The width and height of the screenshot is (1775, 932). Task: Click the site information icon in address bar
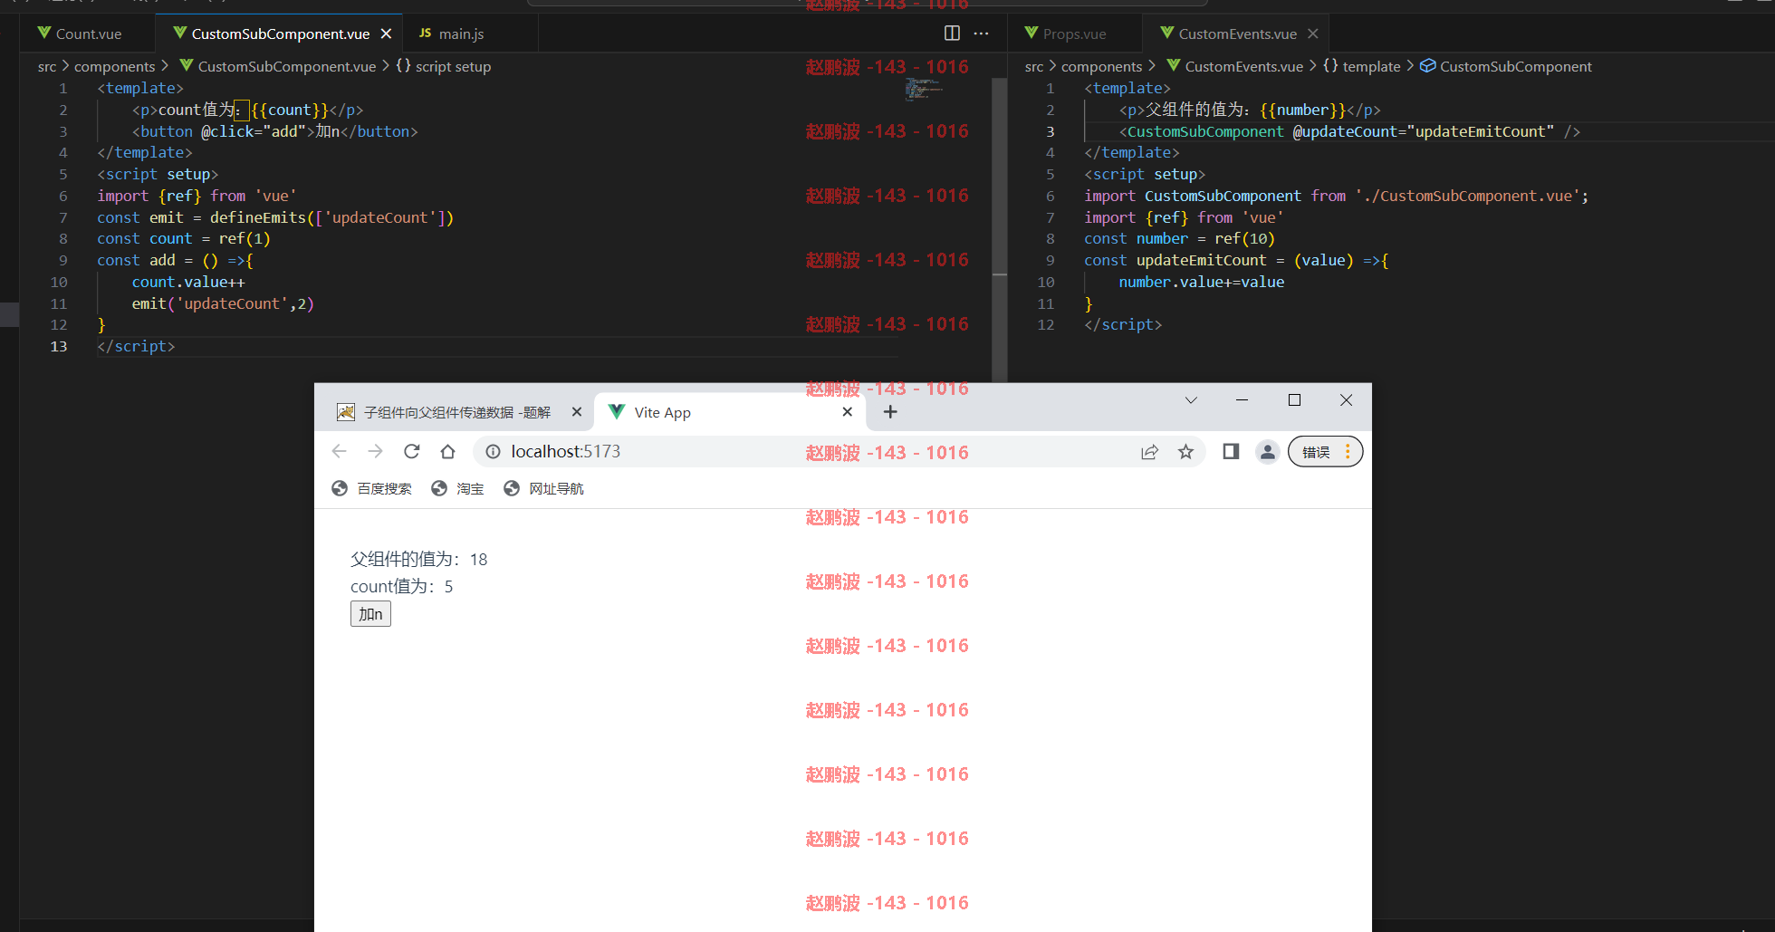(493, 451)
